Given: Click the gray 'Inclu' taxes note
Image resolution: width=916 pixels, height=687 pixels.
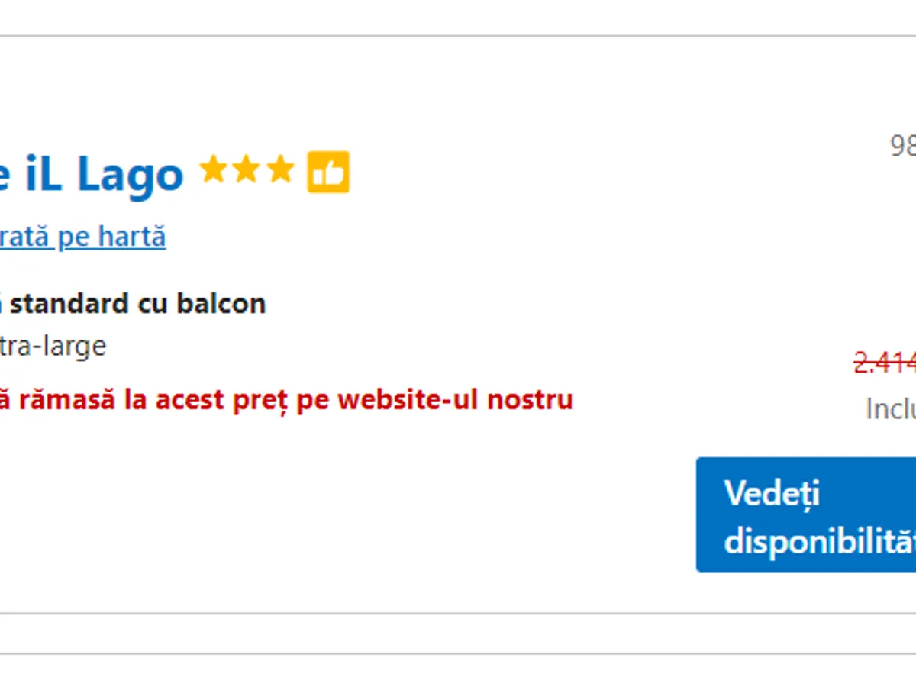Looking at the screenshot, I should [891, 409].
